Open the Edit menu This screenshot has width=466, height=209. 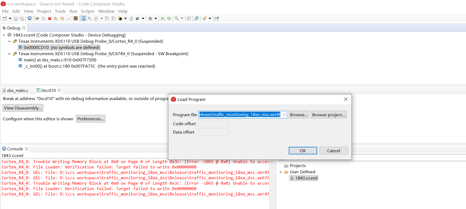click(x=16, y=11)
